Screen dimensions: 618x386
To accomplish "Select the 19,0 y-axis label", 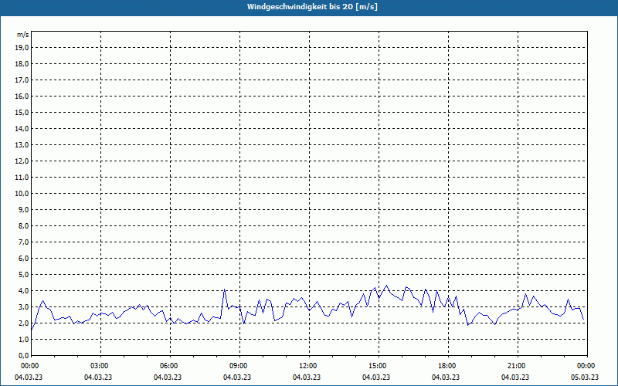I will 22,47.
